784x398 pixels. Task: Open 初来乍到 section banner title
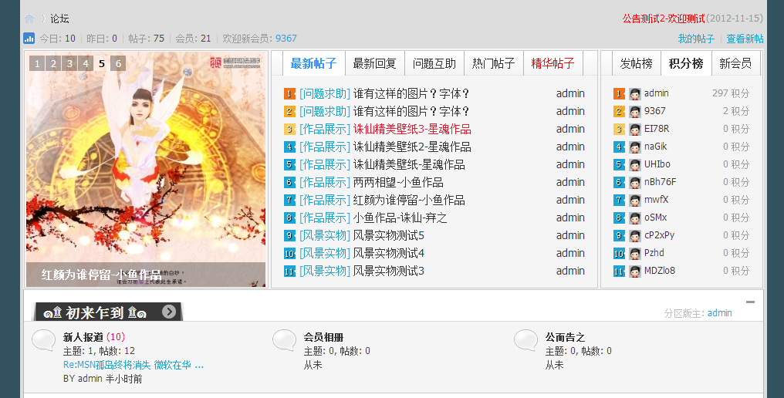94,312
